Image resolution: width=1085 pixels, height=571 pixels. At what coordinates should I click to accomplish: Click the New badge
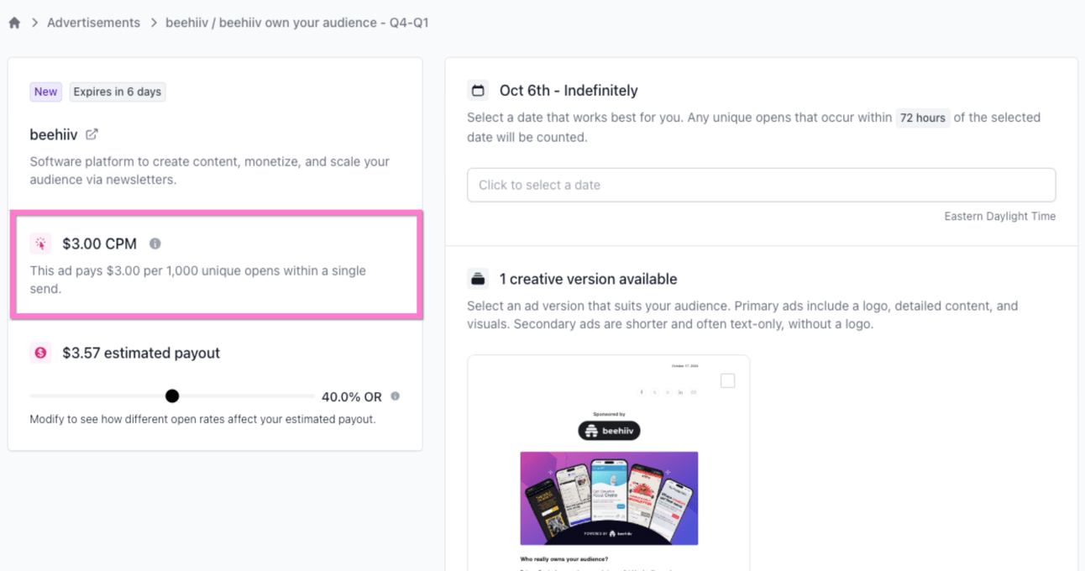(x=46, y=92)
